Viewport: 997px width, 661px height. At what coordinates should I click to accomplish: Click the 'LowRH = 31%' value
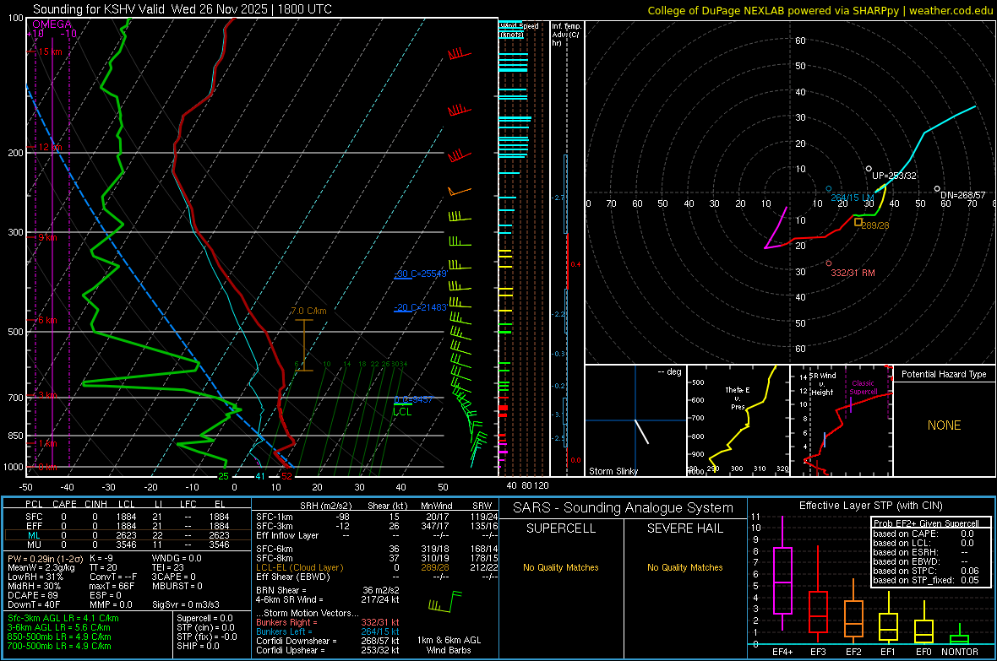click(35, 577)
